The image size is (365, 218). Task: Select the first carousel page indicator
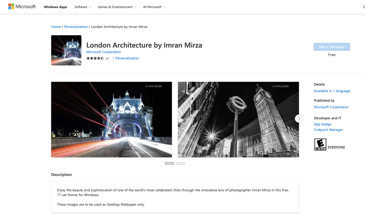pyautogui.click(x=169, y=163)
